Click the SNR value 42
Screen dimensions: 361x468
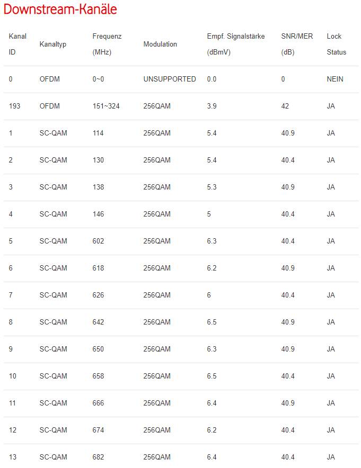(x=285, y=106)
